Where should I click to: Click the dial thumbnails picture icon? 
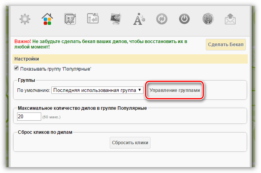coord(70,19)
